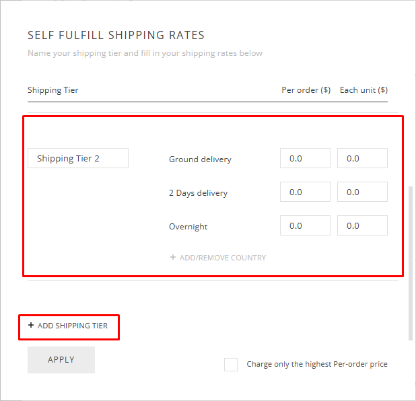
Task: Click the vertical scrollbar on the right
Action: click(x=411, y=262)
